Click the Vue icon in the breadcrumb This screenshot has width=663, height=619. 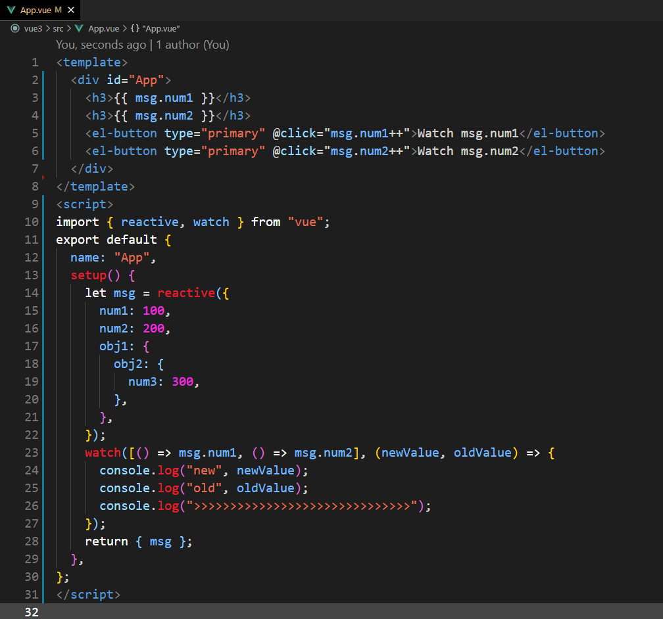79,28
